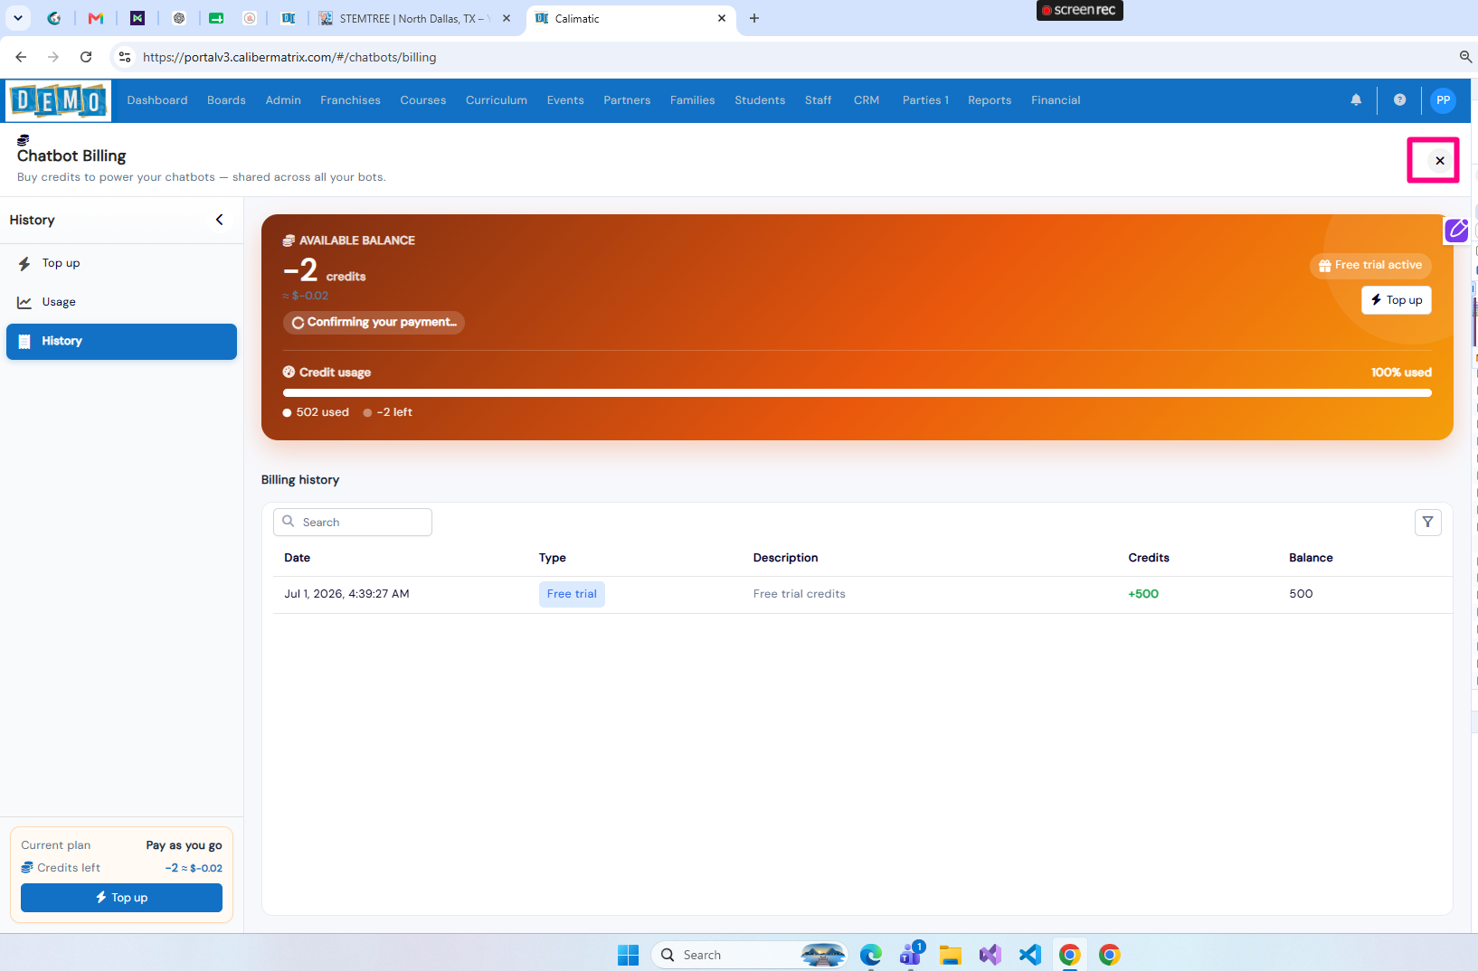Open the Staff menu
The width and height of the screenshot is (1478, 971).
coord(819,100)
